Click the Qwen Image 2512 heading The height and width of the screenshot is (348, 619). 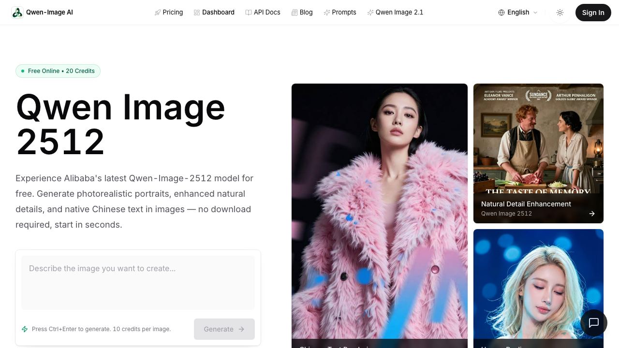point(120,124)
